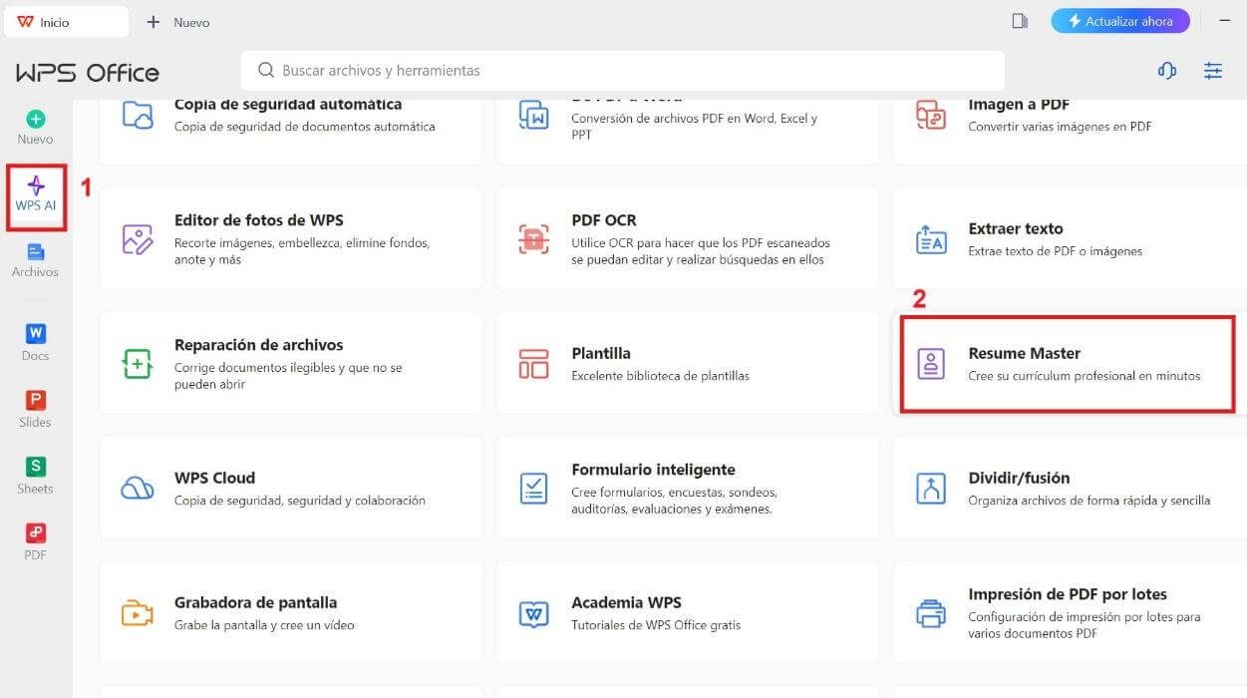Click 'Cree su currículum profesional en minutos' text
The image size is (1247, 698).
coord(1085,376)
